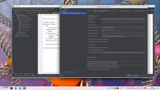Browse for script path (folder icon)
This screenshot has height=90, width=160.
(144, 19)
